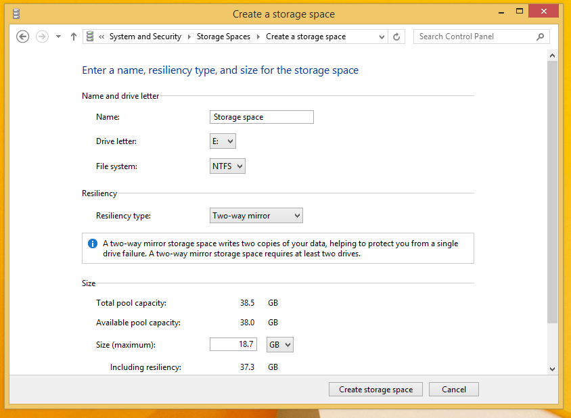Open the recent locations dropdown arrow
This screenshot has height=418, width=571.
click(58, 37)
